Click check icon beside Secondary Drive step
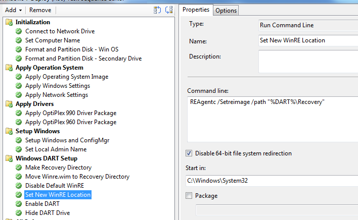The width and height of the screenshot is (358, 220). pyautogui.click(x=19, y=59)
